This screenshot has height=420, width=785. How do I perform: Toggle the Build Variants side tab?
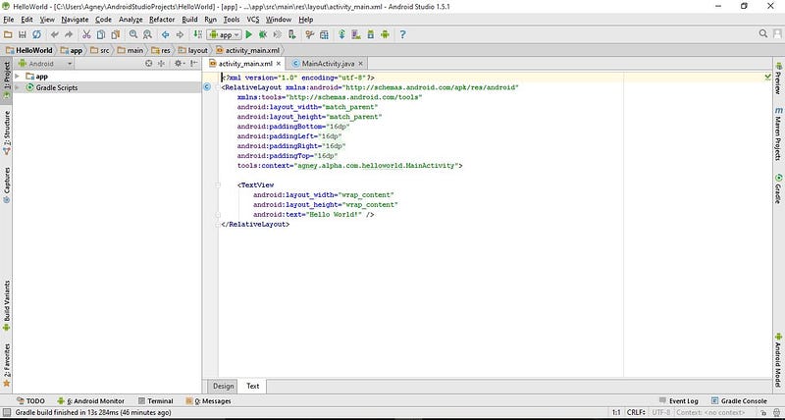tap(7, 305)
